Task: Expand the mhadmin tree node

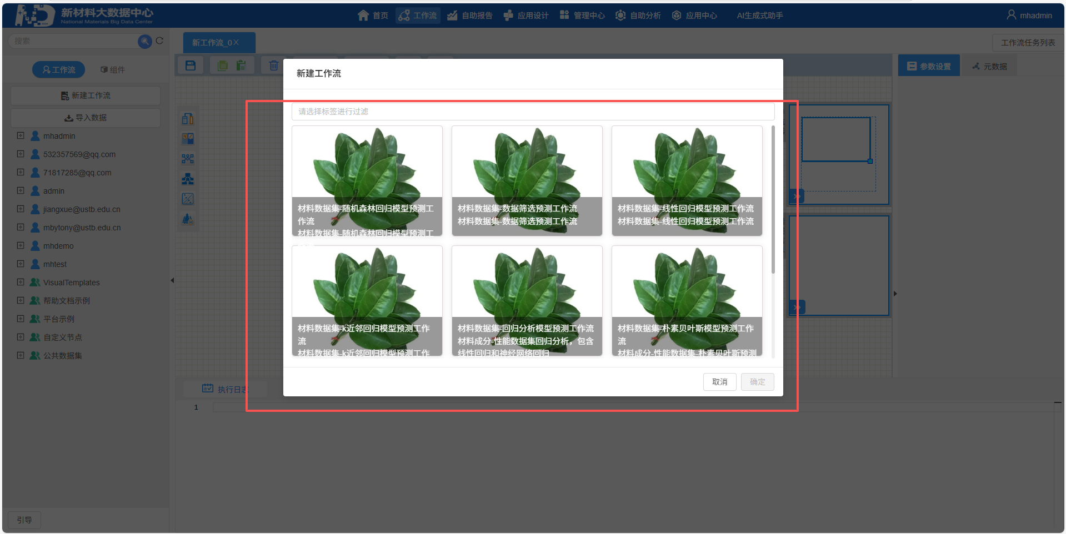Action: click(21, 136)
